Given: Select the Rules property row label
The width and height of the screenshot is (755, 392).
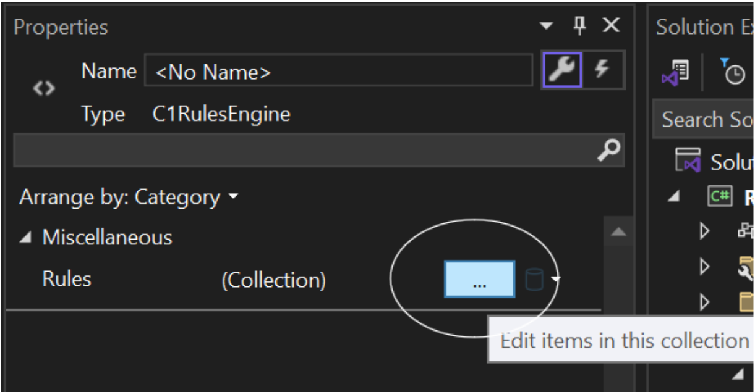Looking at the screenshot, I should [67, 279].
